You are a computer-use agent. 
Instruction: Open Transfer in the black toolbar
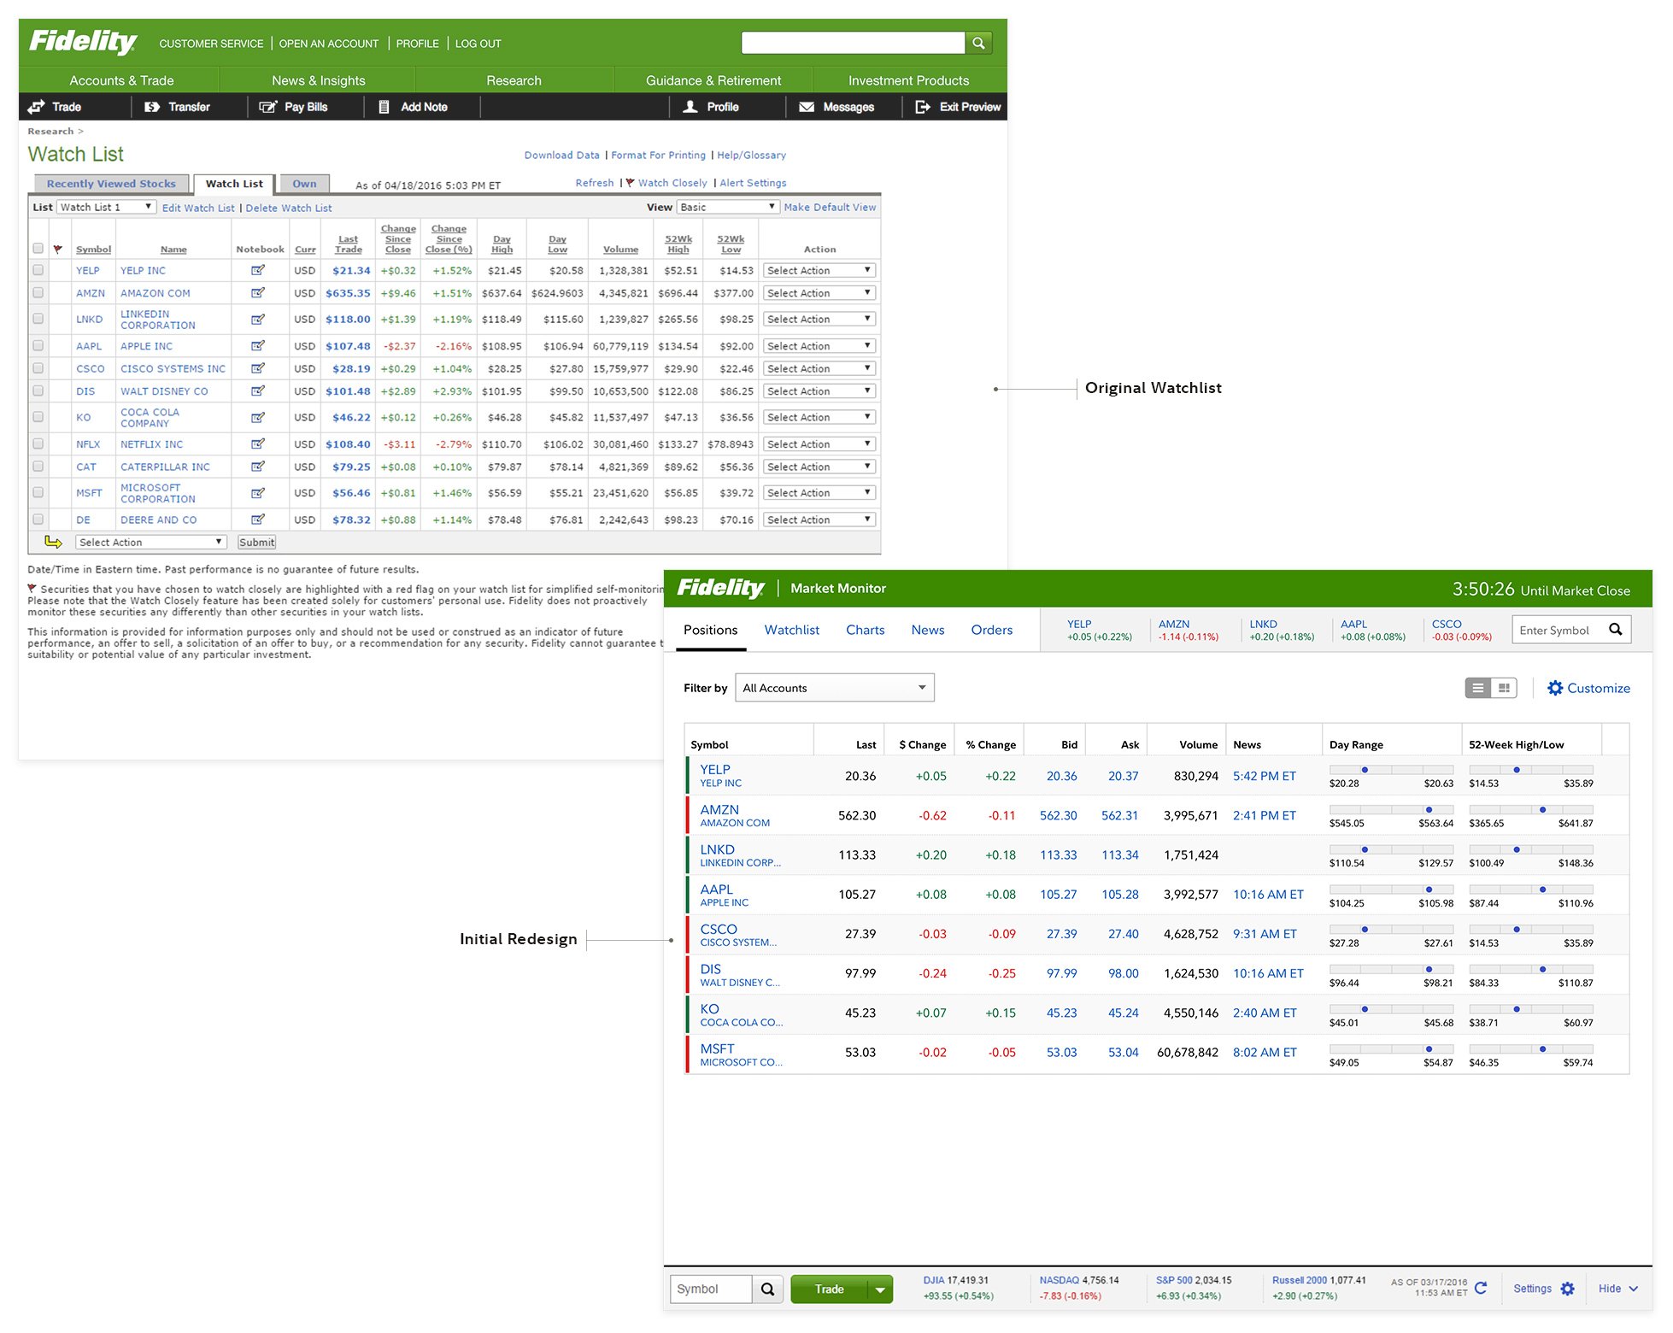(x=178, y=107)
